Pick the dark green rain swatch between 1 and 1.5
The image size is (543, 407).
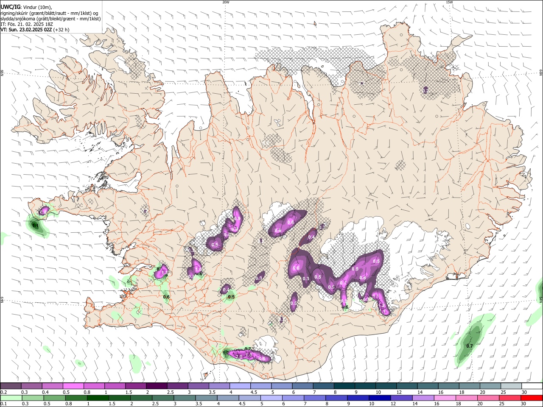coord(98,398)
